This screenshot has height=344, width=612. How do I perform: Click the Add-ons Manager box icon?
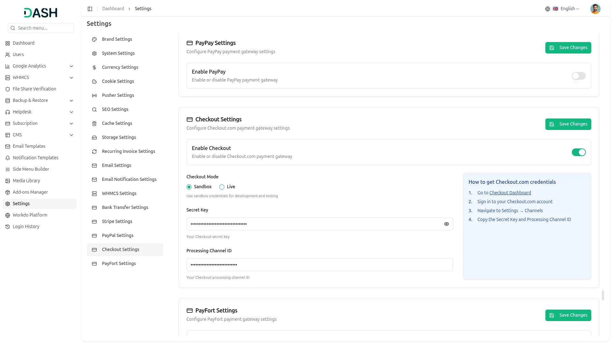(x=8, y=192)
